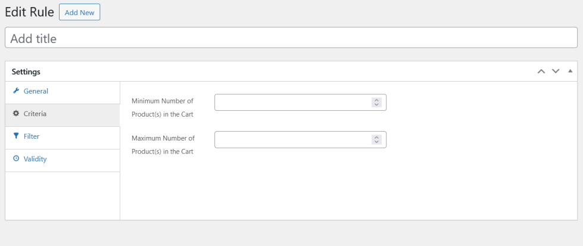Image resolution: width=583 pixels, height=246 pixels.
Task: Switch to the Filter tab label
Action: (32, 136)
